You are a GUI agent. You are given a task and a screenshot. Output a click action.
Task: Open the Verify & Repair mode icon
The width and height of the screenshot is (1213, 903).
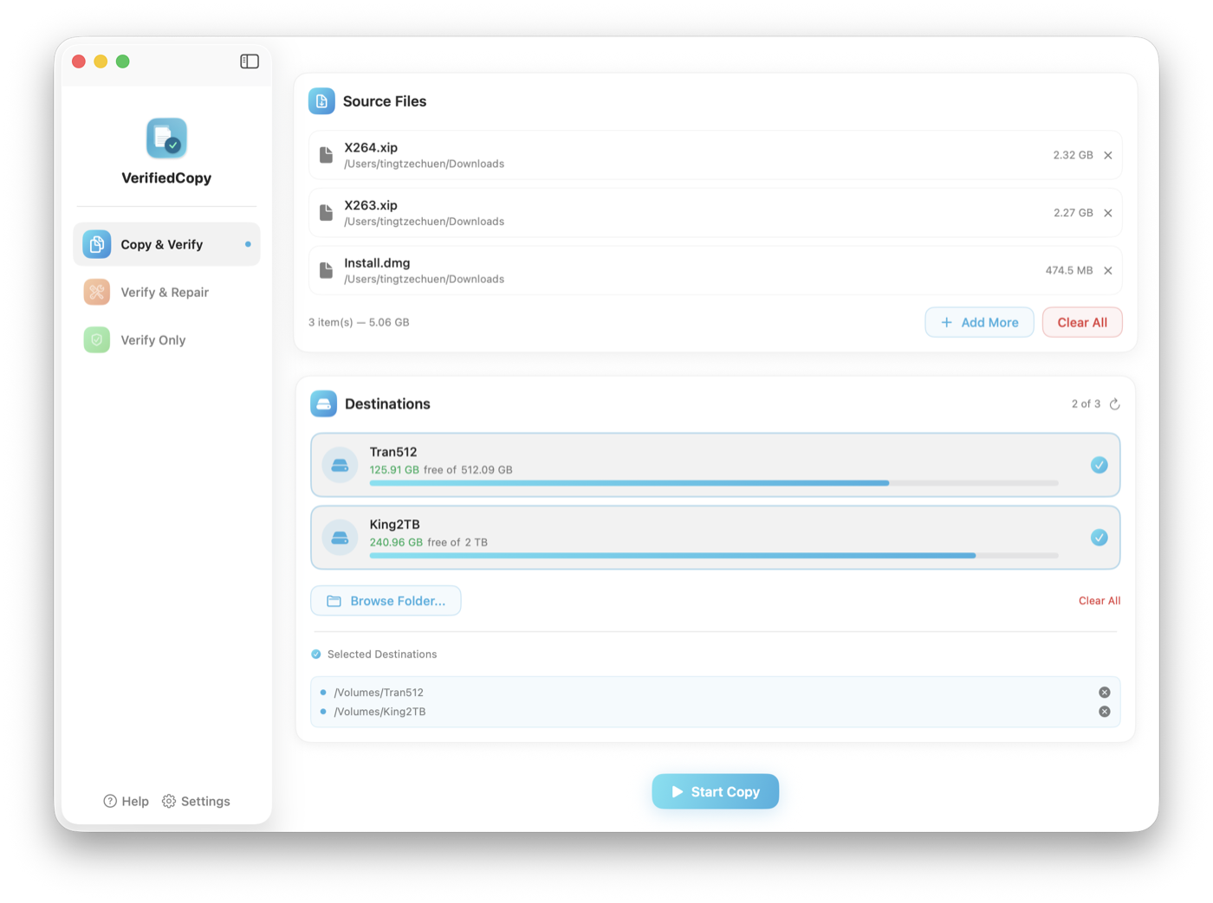[x=95, y=292]
